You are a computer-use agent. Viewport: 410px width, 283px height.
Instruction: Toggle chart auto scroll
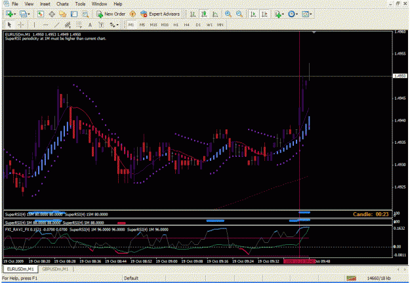[x=253, y=14]
